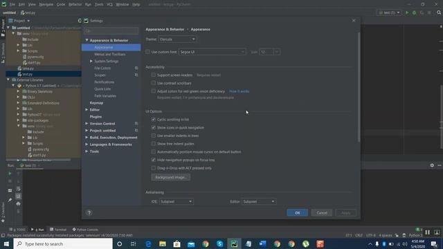Click the Settings help question mark icon
443x249 pixels.
pos(89,212)
